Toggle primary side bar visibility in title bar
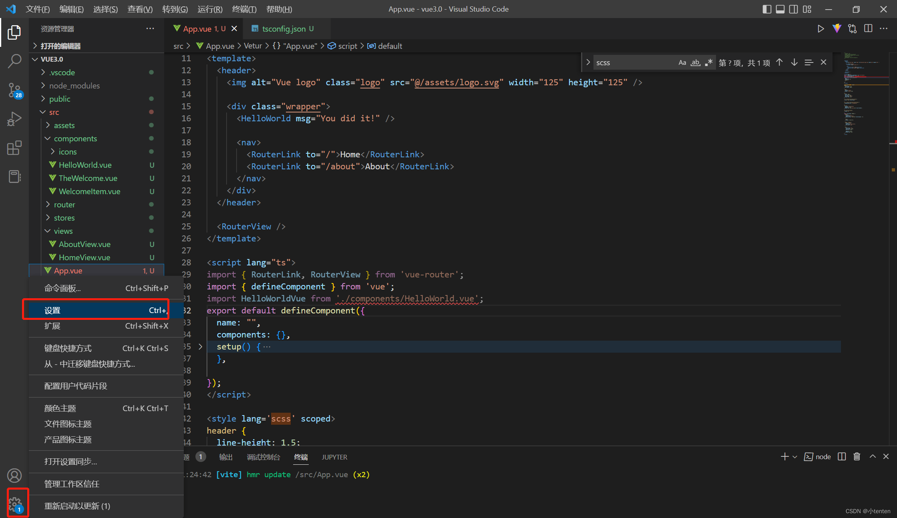The image size is (897, 518). (767, 9)
